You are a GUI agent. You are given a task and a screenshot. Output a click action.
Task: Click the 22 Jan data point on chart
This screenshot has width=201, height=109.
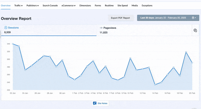pyautogui.click(x=13, y=44)
